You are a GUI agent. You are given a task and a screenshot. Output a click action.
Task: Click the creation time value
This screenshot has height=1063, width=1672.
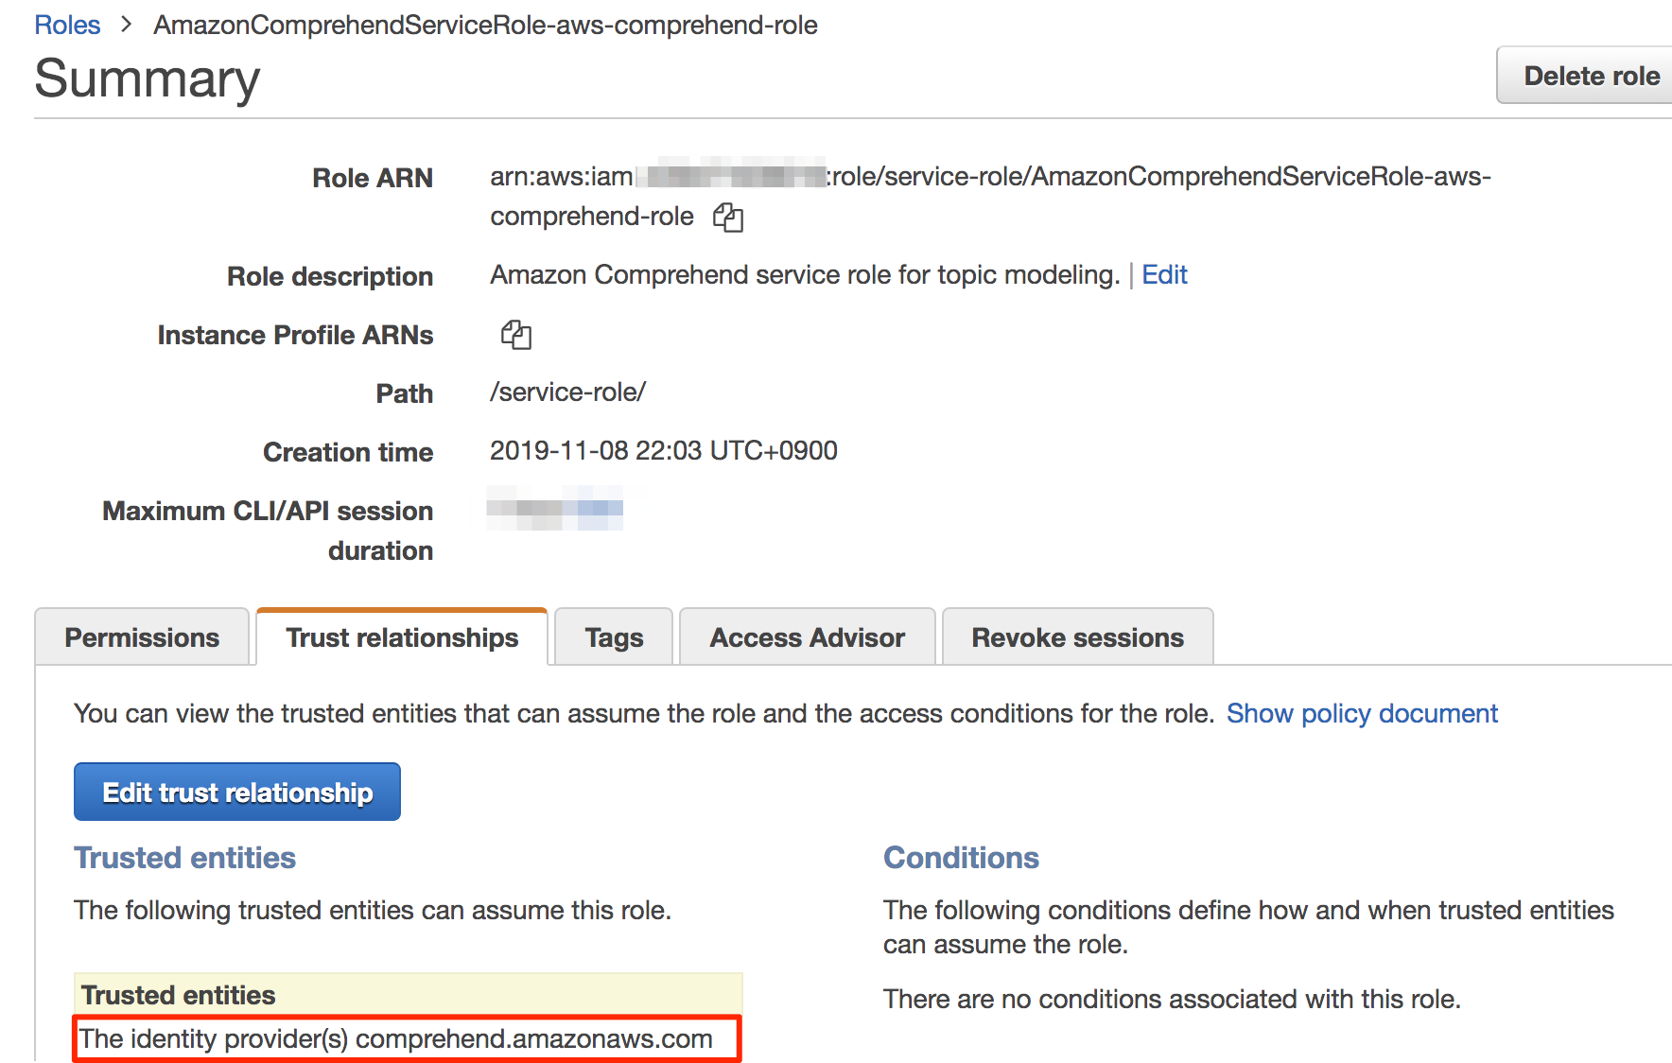(664, 451)
